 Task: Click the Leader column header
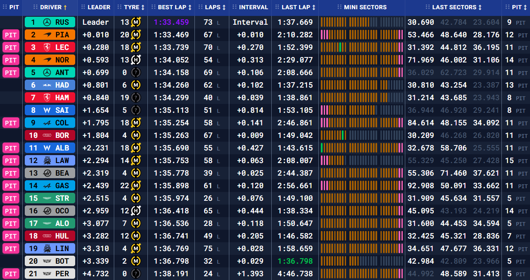click(x=96, y=7)
